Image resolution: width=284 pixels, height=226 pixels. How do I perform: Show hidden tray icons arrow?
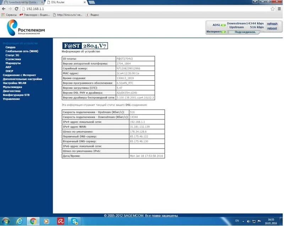(243, 221)
